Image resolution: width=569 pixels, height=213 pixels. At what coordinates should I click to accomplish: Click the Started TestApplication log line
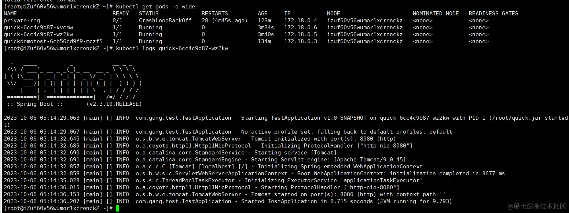pos(228,201)
